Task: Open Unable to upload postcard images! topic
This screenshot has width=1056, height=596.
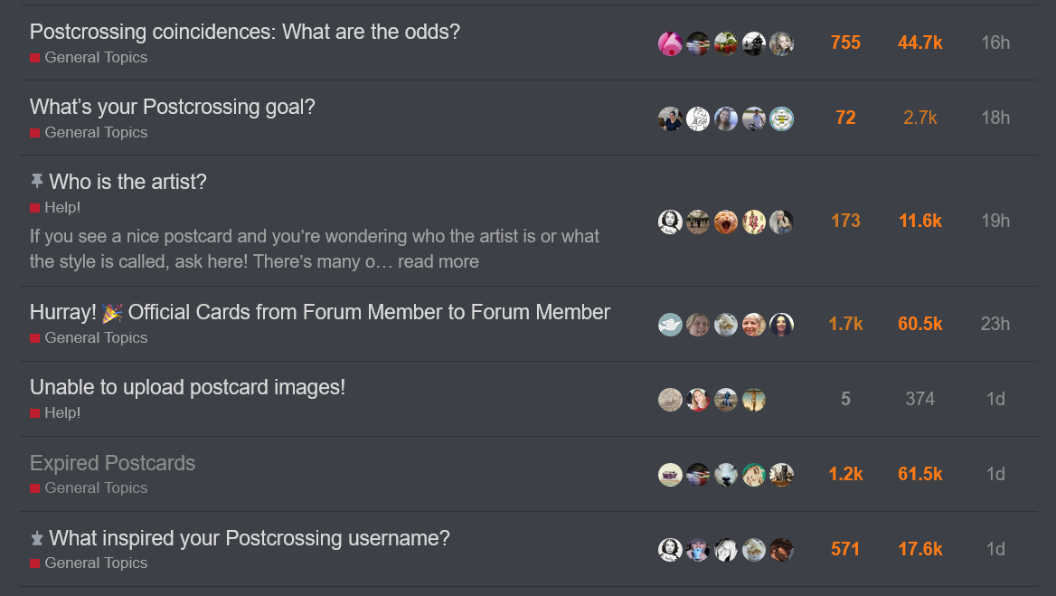Action: (x=187, y=387)
